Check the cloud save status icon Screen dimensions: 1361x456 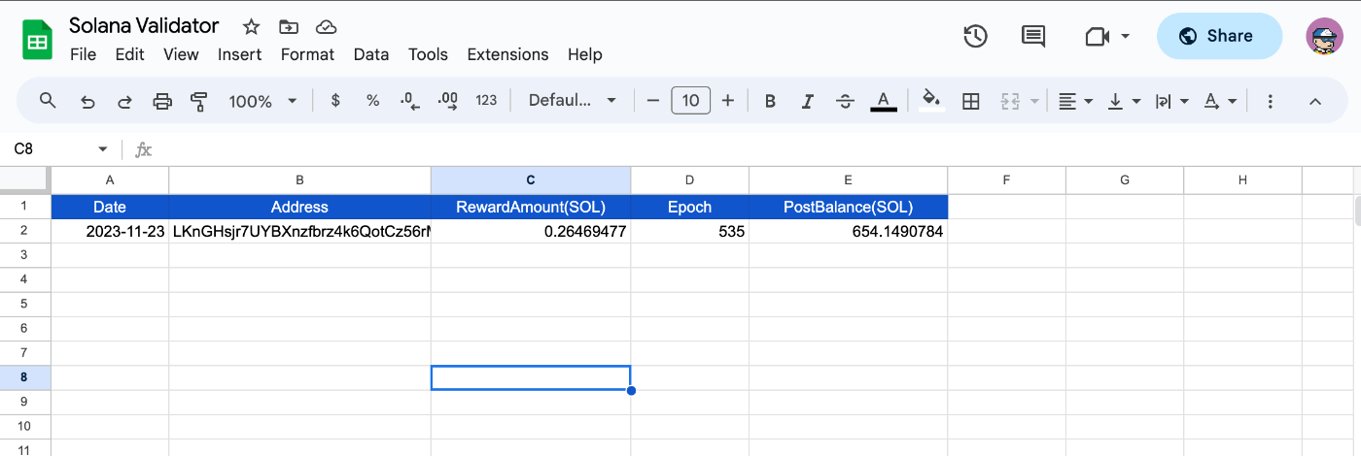point(327,26)
